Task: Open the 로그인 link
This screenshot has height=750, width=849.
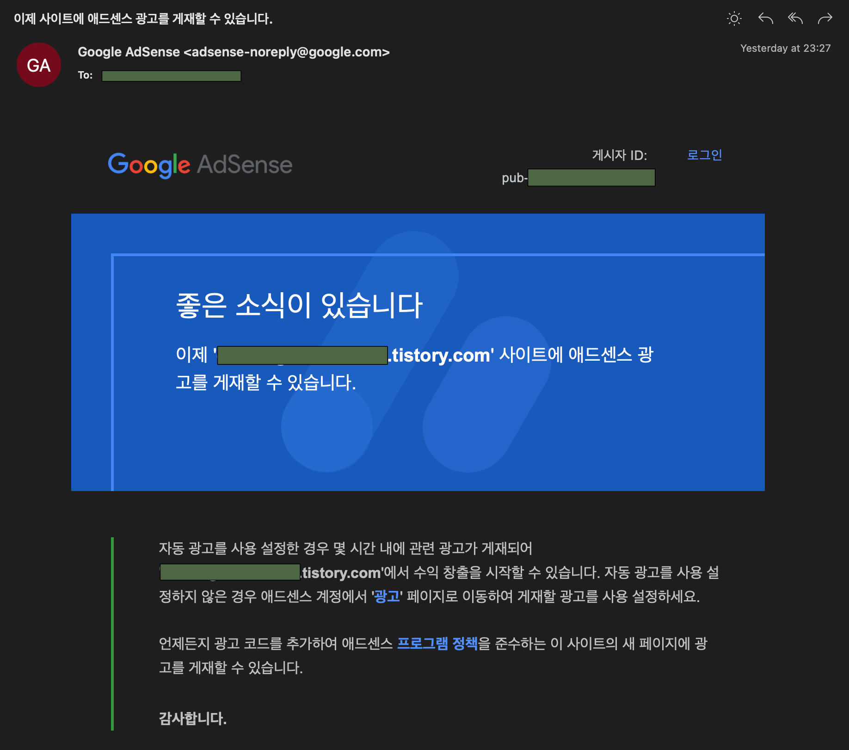Action: 704,155
